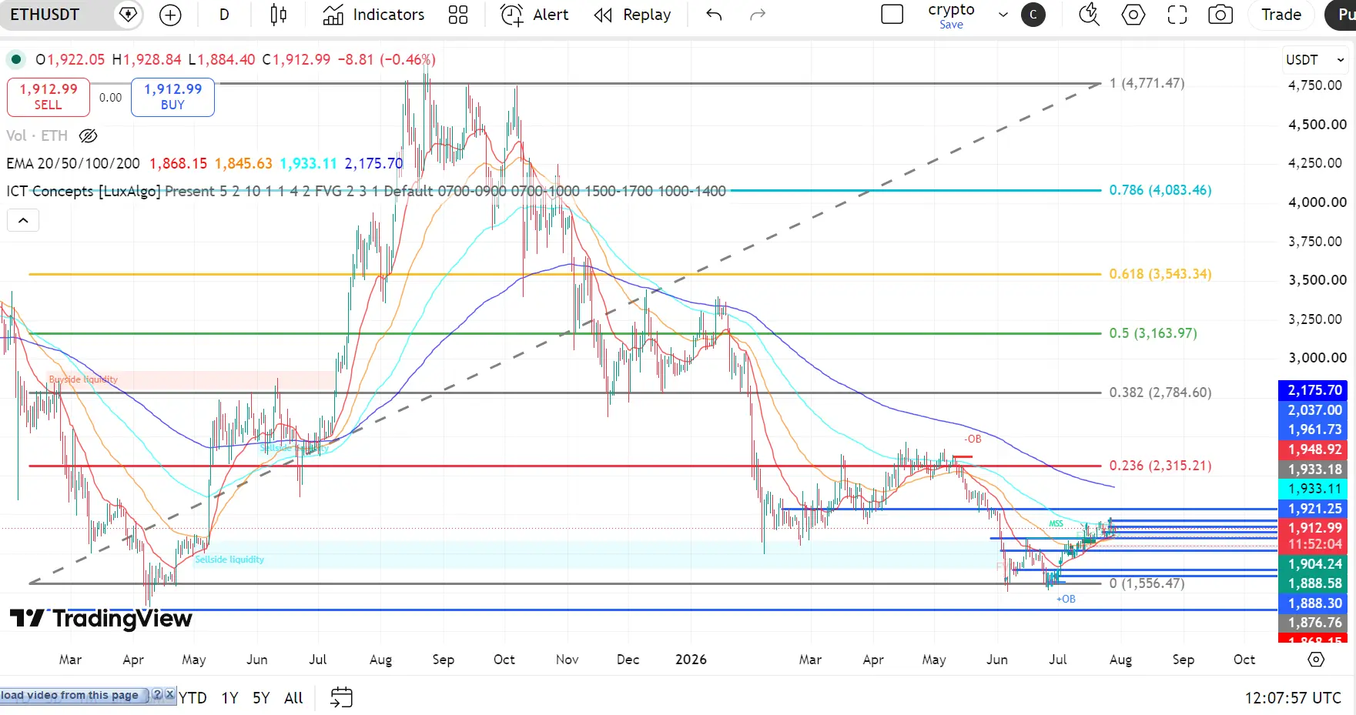This screenshot has width=1356, height=715.
Task: Open the layout setup square icon
Action: tap(892, 15)
